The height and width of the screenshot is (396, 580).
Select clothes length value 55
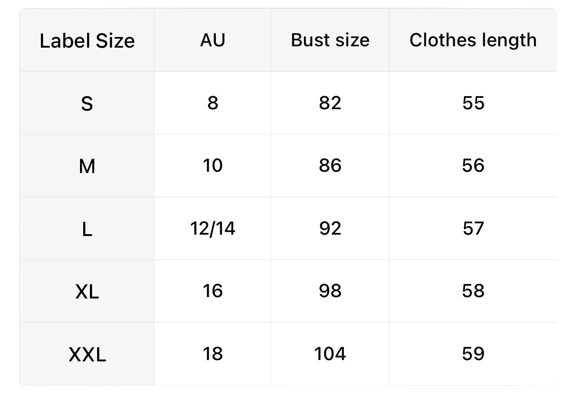point(473,103)
